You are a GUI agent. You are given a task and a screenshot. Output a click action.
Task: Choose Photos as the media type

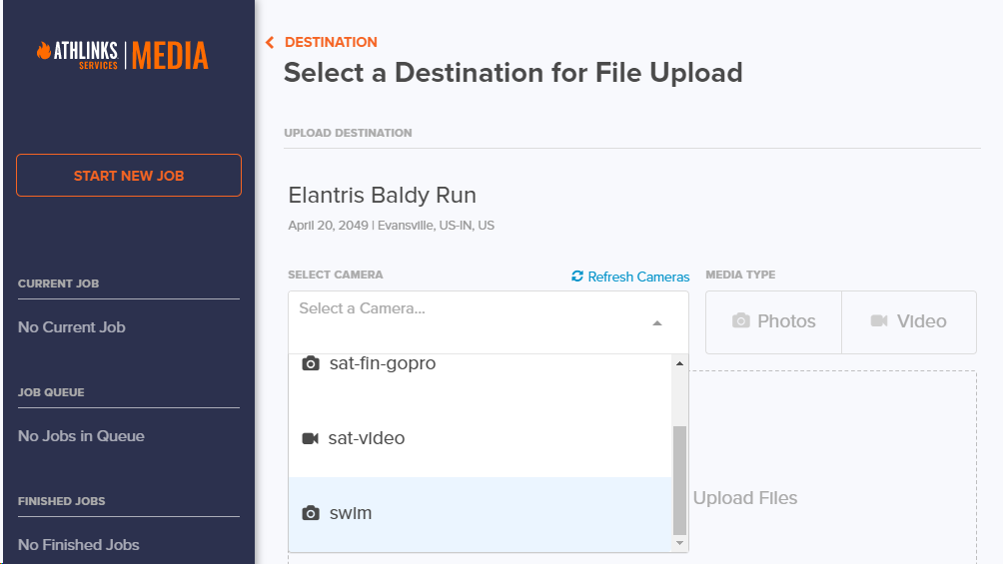coord(774,321)
